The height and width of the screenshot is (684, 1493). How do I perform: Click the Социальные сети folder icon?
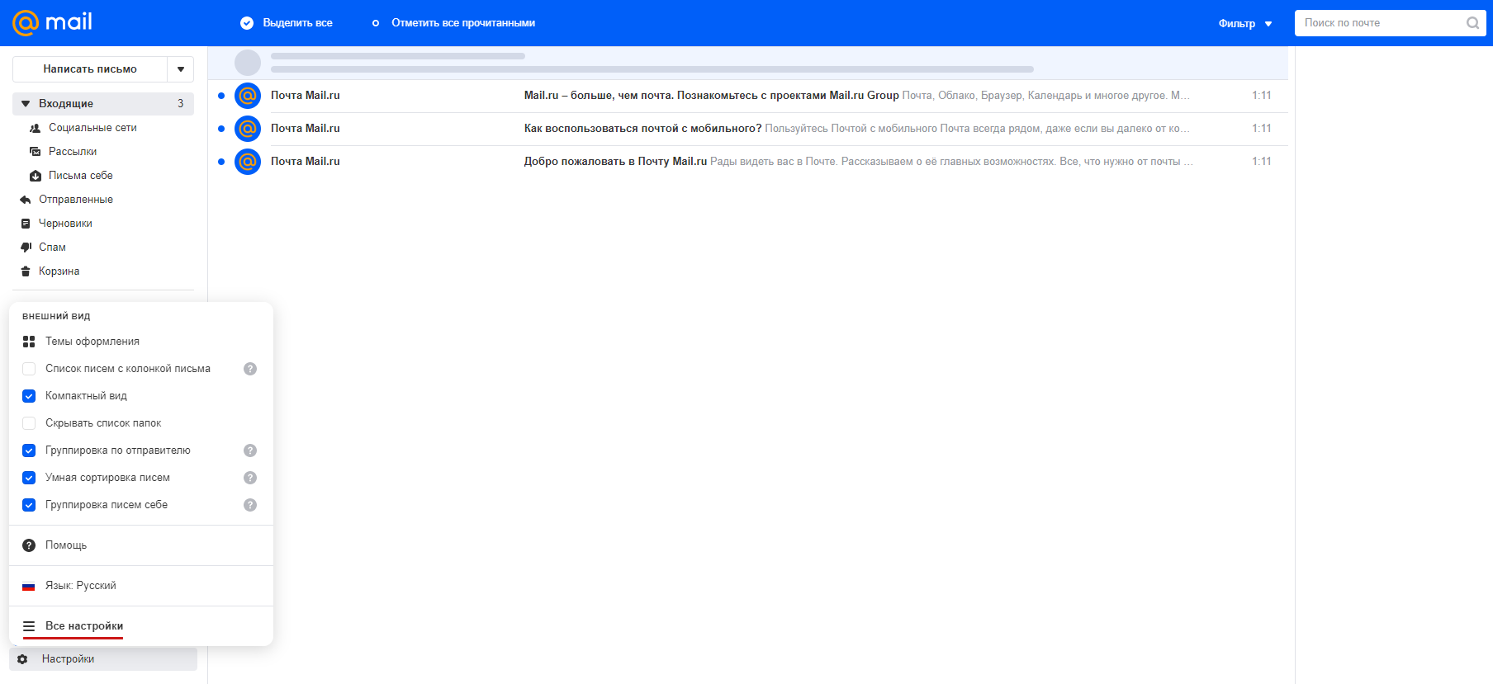coord(36,128)
